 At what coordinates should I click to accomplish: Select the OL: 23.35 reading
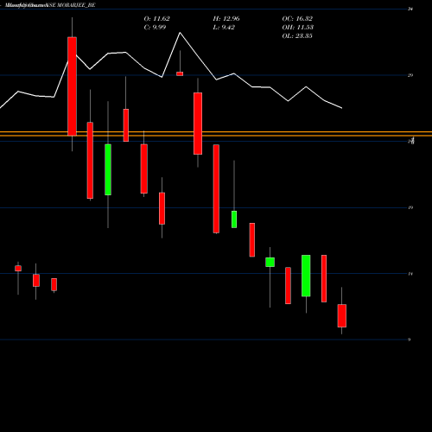[x=297, y=36]
